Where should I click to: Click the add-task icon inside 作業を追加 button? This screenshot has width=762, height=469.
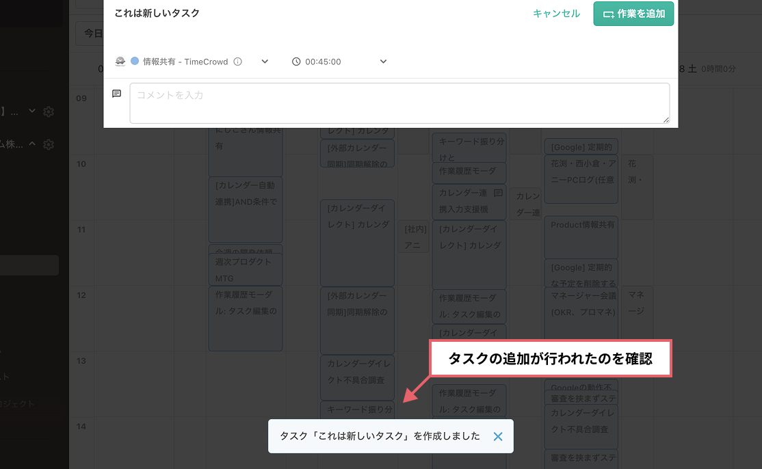pyautogui.click(x=607, y=13)
